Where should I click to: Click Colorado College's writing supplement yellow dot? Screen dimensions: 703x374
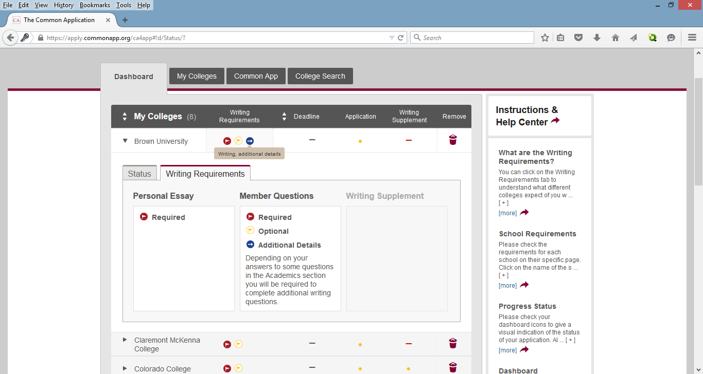coord(409,369)
